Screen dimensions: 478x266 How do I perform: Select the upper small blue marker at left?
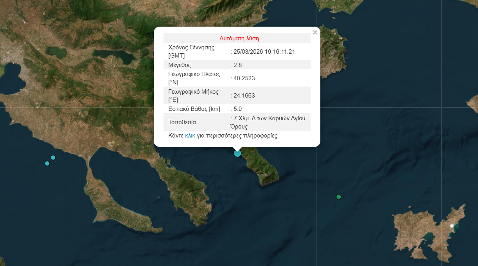(53, 157)
